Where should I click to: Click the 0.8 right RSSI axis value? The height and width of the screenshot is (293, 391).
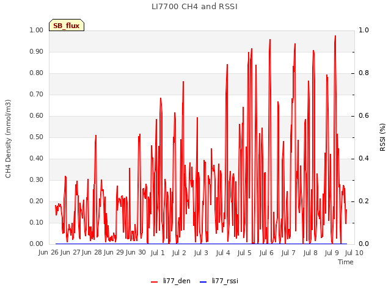click(364, 73)
